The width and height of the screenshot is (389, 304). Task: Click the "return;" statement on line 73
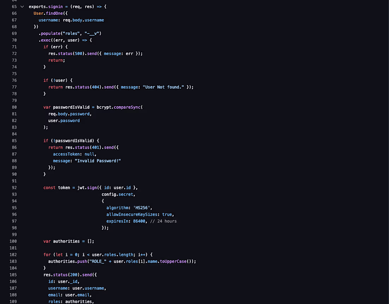(57, 60)
